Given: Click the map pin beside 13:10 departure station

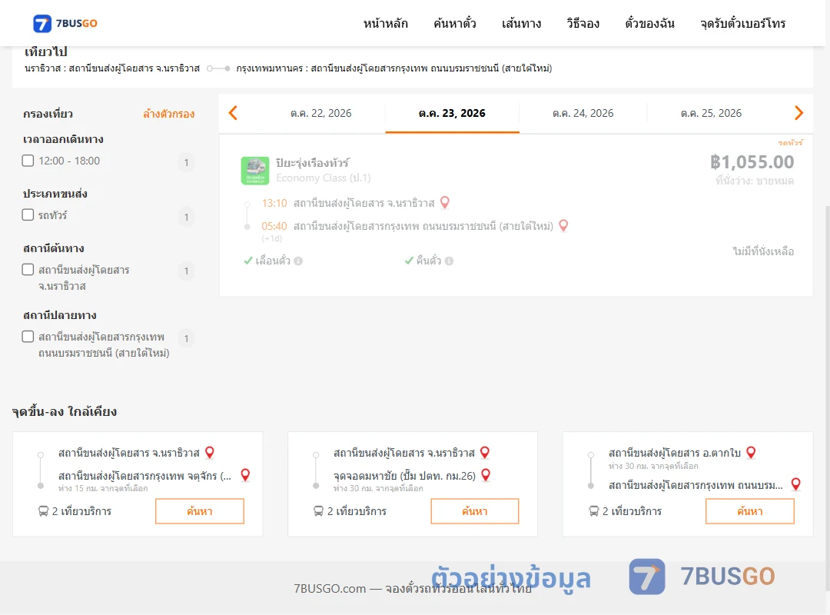Looking at the screenshot, I should tap(445, 202).
